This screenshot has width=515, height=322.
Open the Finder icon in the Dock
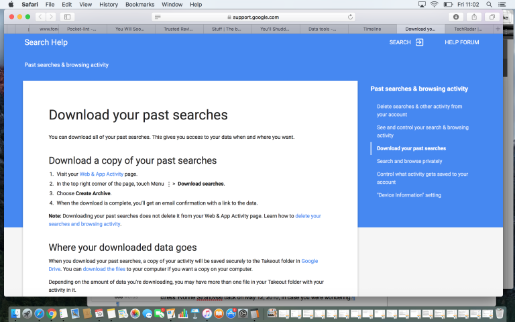coord(15,313)
